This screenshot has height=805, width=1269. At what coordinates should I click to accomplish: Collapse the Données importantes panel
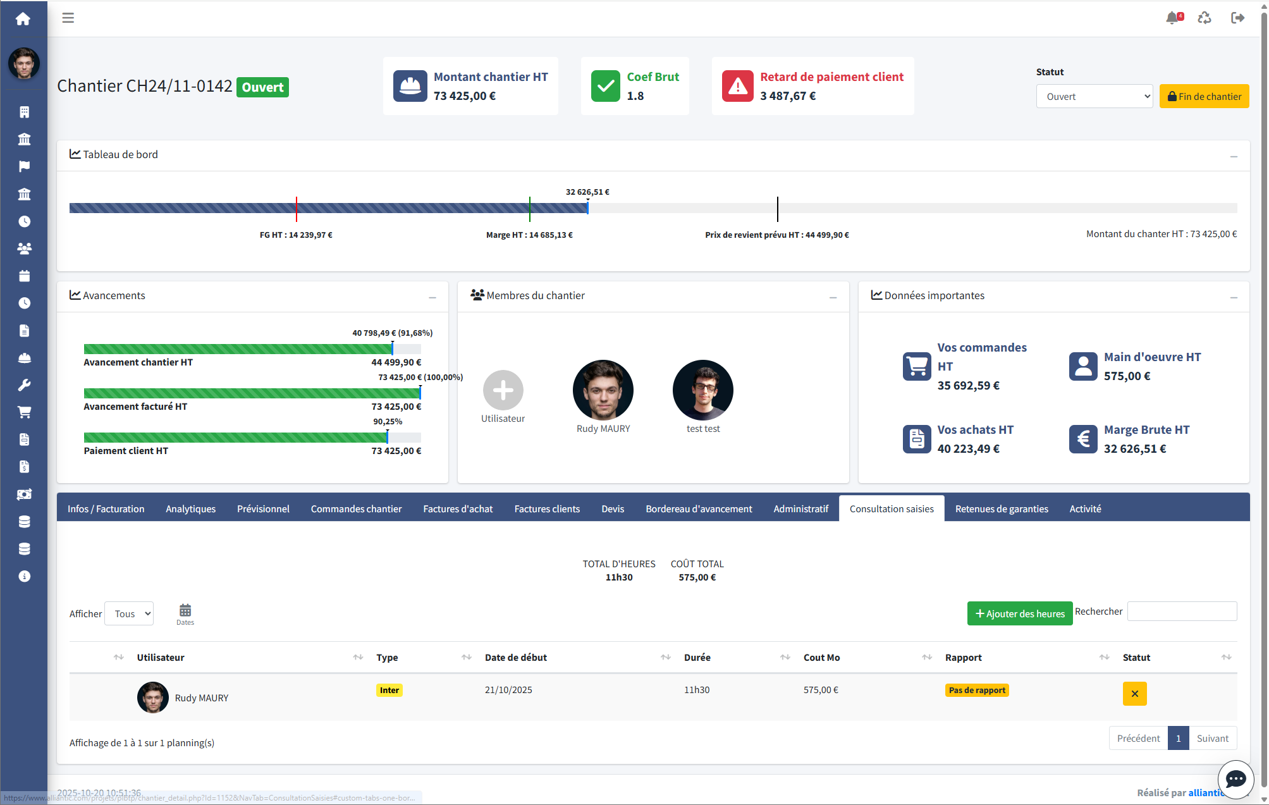click(1234, 297)
